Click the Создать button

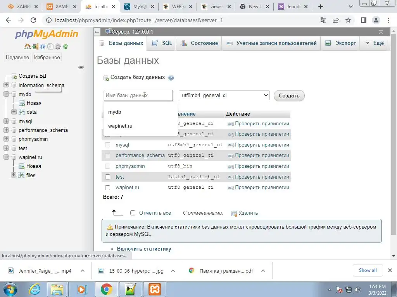[x=289, y=96]
